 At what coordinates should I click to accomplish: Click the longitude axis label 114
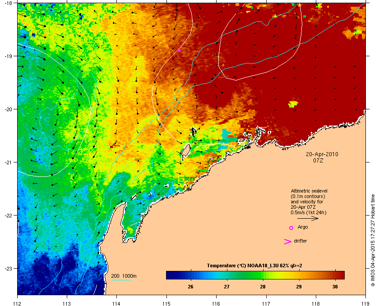tap(116, 303)
